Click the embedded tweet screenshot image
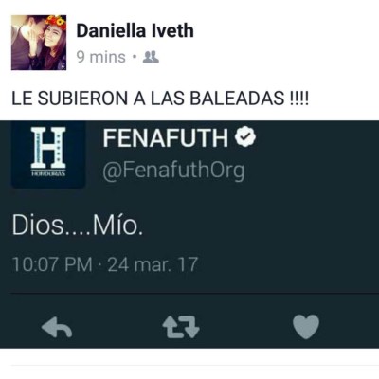Screen dimensions: 379x379 click(189, 234)
